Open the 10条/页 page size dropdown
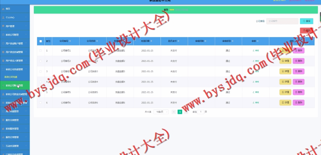The image size is (321, 155). [x=161, y=112]
